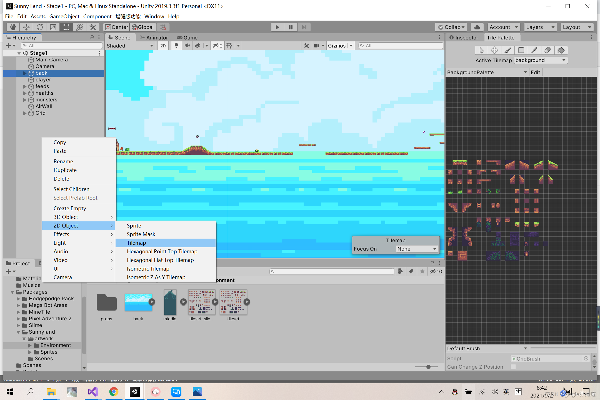This screenshot has height=400, width=600.
Task: Select the middle sprite thumbnail
Action: coord(170,302)
